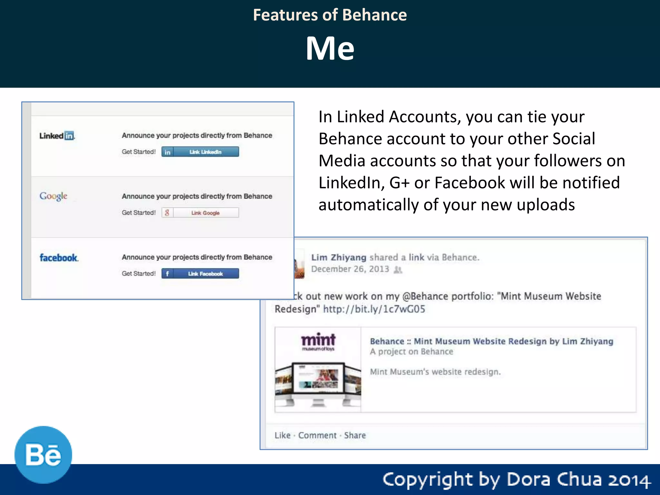The width and height of the screenshot is (660, 495).
Task: Click the blue Behance Be logo
Action: point(43,455)
